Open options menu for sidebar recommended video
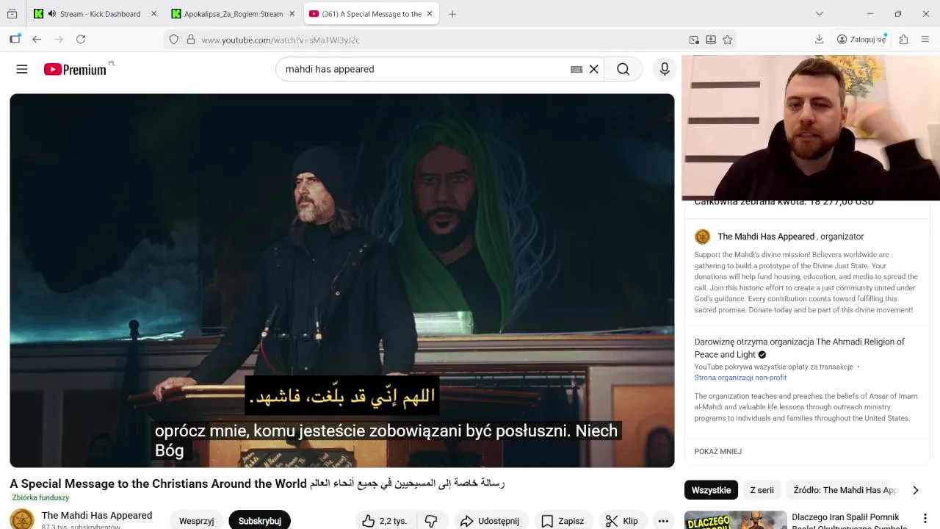The width and height of the screenshot is (940, 529). pos(925,519)
